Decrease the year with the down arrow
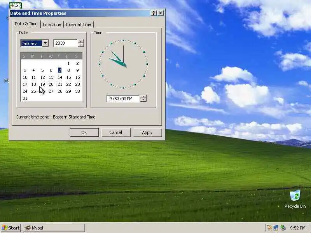311x233 pixels. click(x=80, y=45)
